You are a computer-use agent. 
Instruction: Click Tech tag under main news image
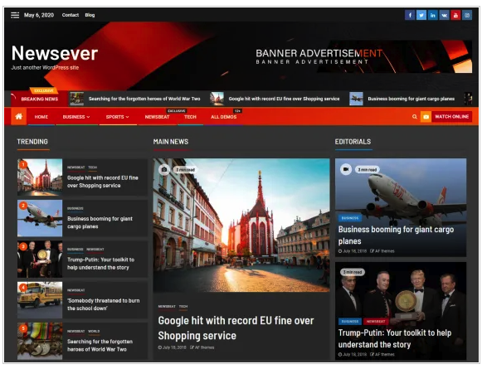coord(183,306)
